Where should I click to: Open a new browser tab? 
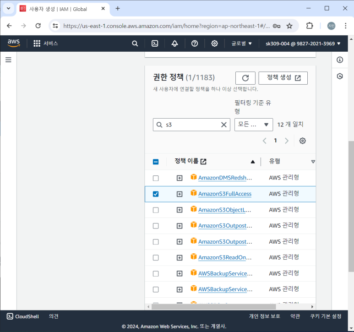118,9
